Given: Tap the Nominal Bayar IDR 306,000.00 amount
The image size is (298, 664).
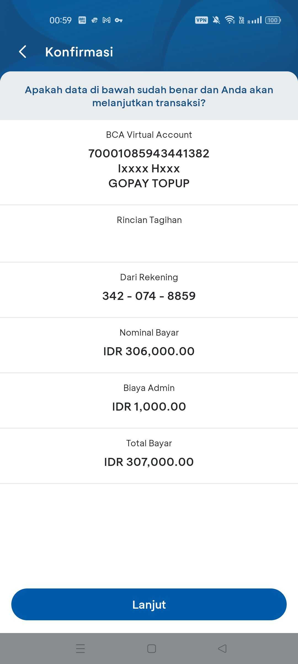Looking at the screenshot, I should point(149,351).
